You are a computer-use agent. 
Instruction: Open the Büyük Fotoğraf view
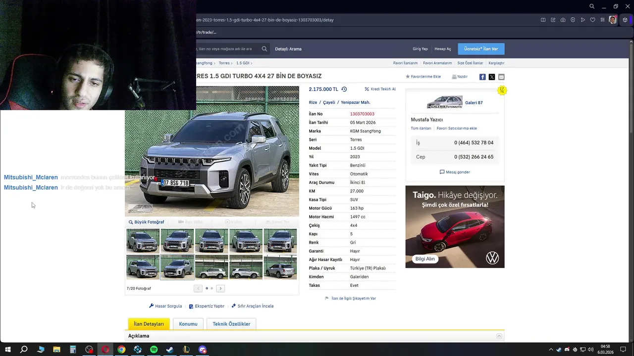click(147, 222)
